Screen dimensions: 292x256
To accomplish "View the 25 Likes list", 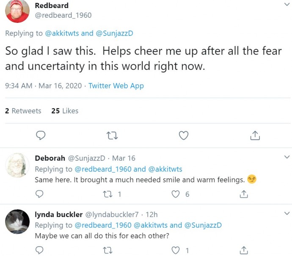I will point(65,111).
